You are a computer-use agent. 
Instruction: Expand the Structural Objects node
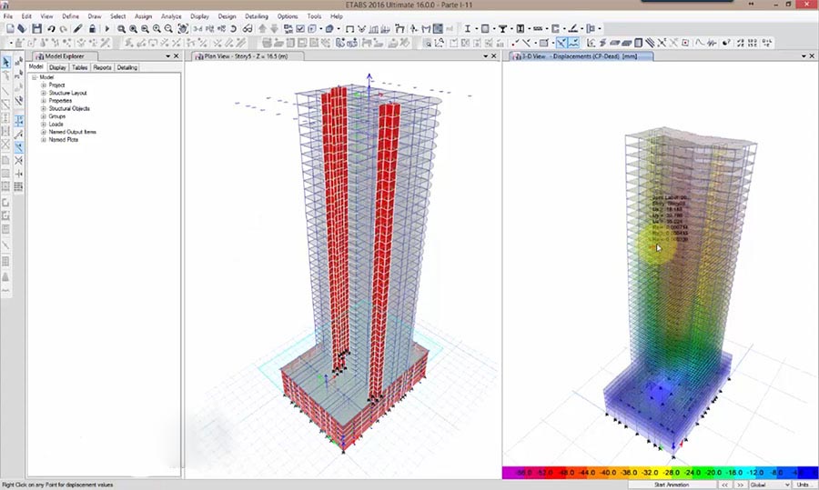(44, 108)
